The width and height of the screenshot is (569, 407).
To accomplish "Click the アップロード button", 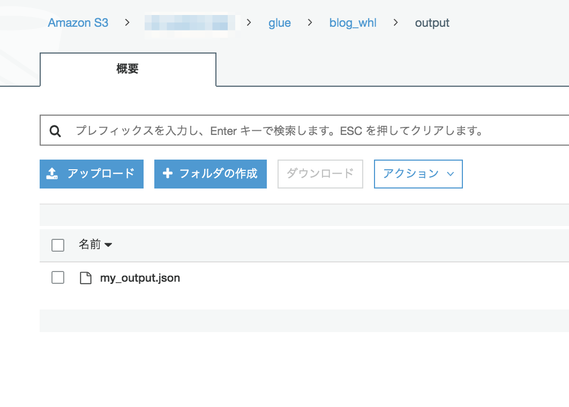I will click(91, 174).
